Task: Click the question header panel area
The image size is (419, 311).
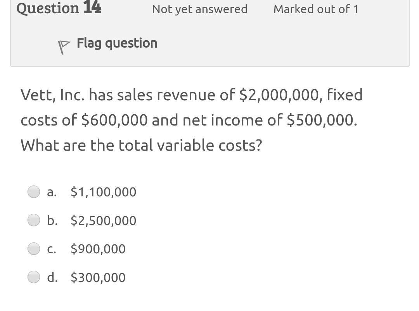Action: click(x=209, y=33)
